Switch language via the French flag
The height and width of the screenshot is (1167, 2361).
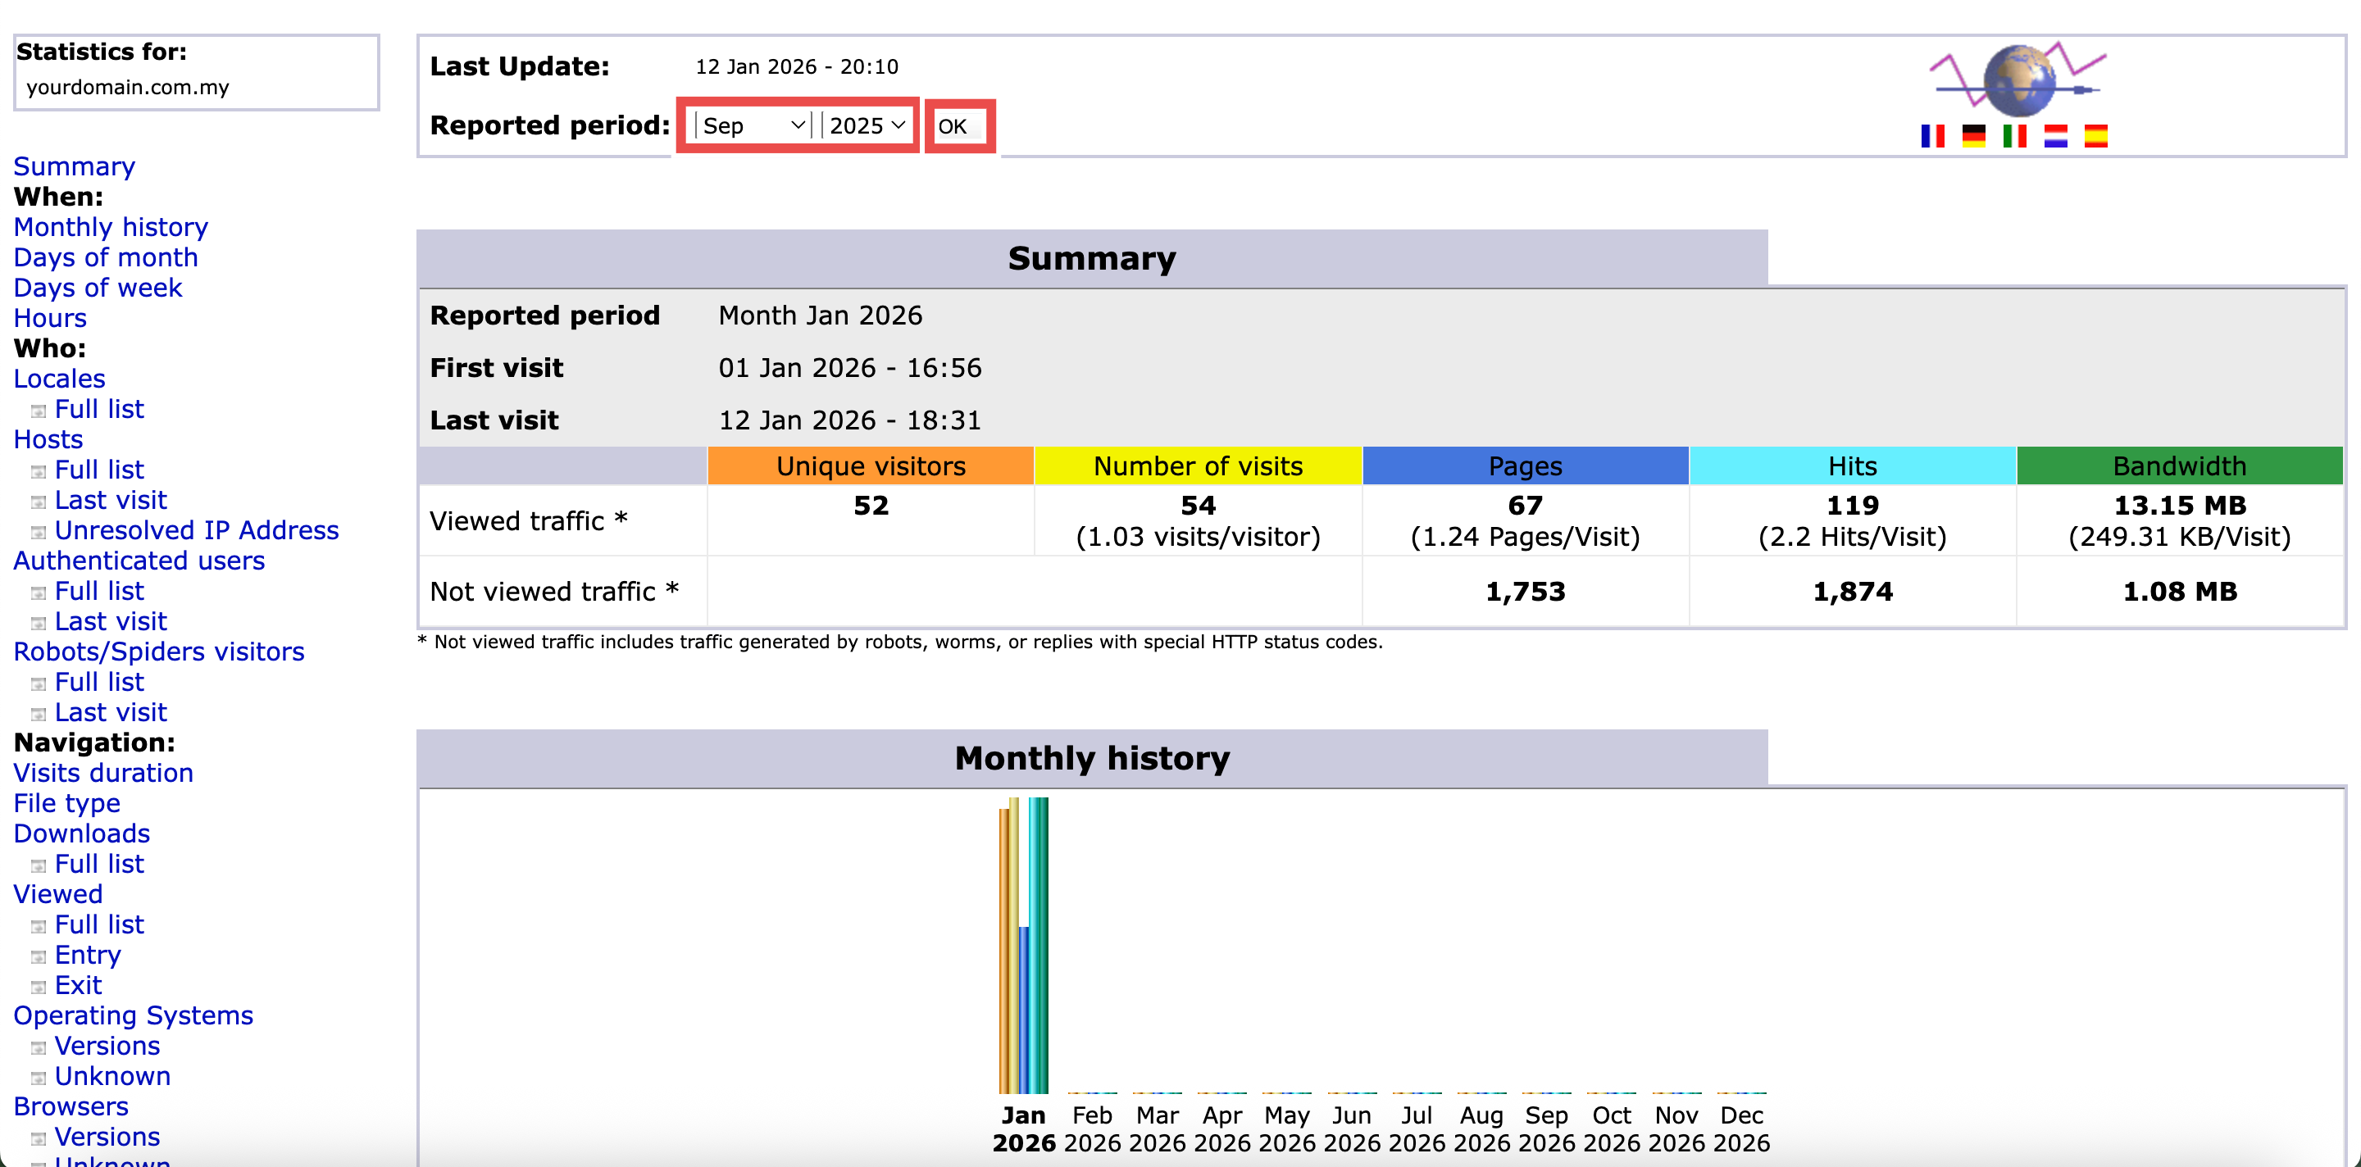1932,137
